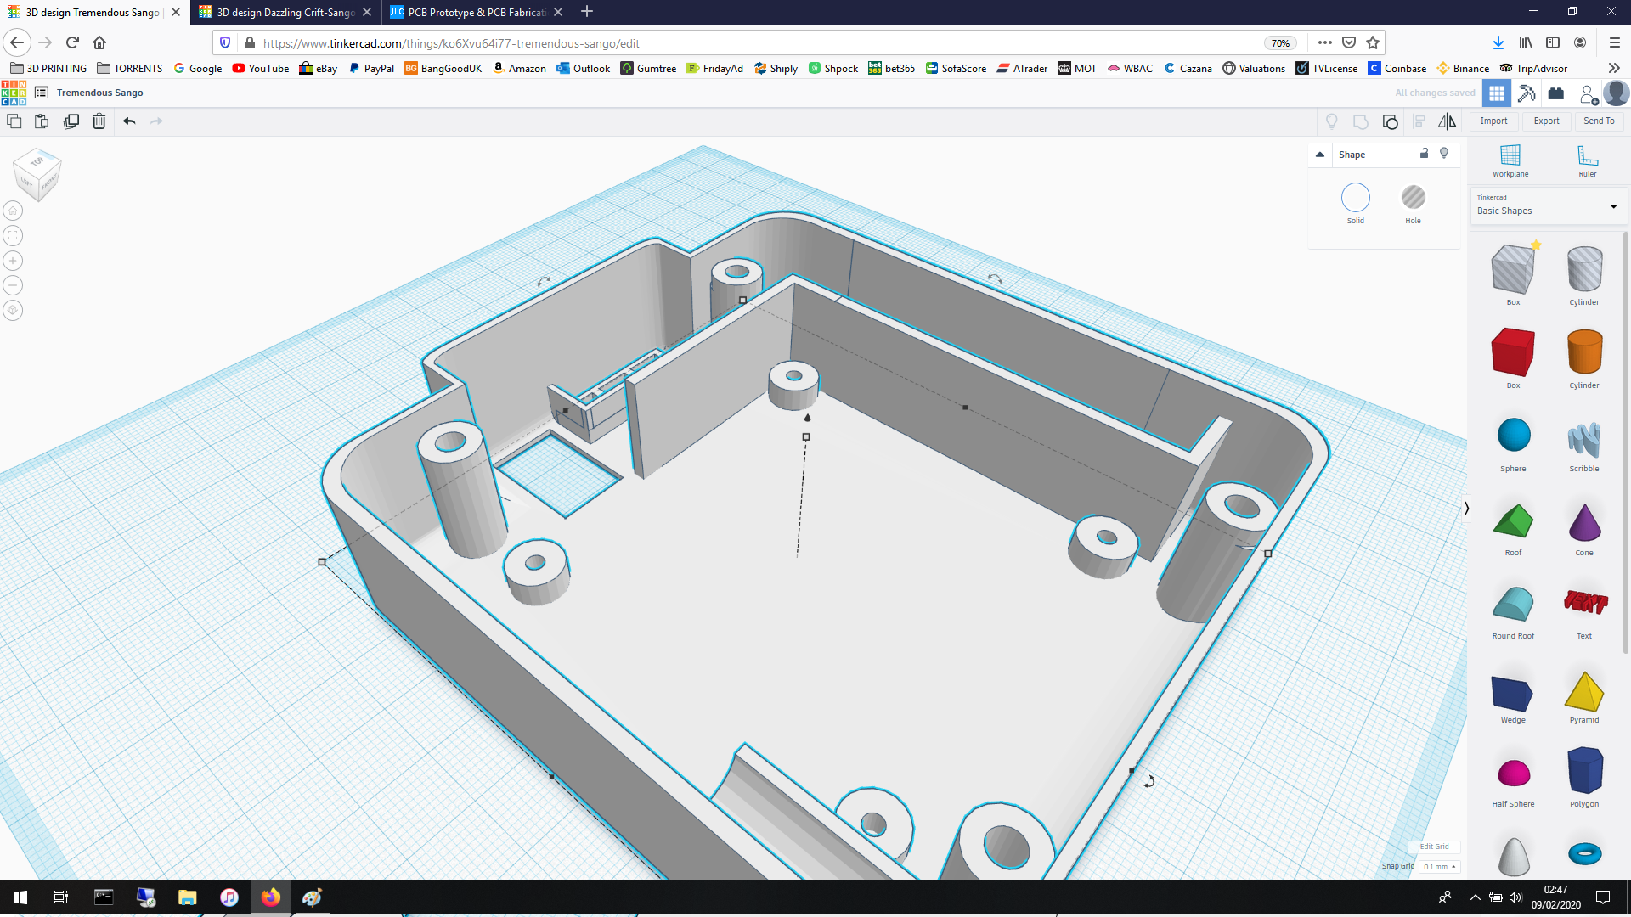Click the Ungroup shapes icon
The width and height of the screenshot is (1631, 917).
(1390, 121)
